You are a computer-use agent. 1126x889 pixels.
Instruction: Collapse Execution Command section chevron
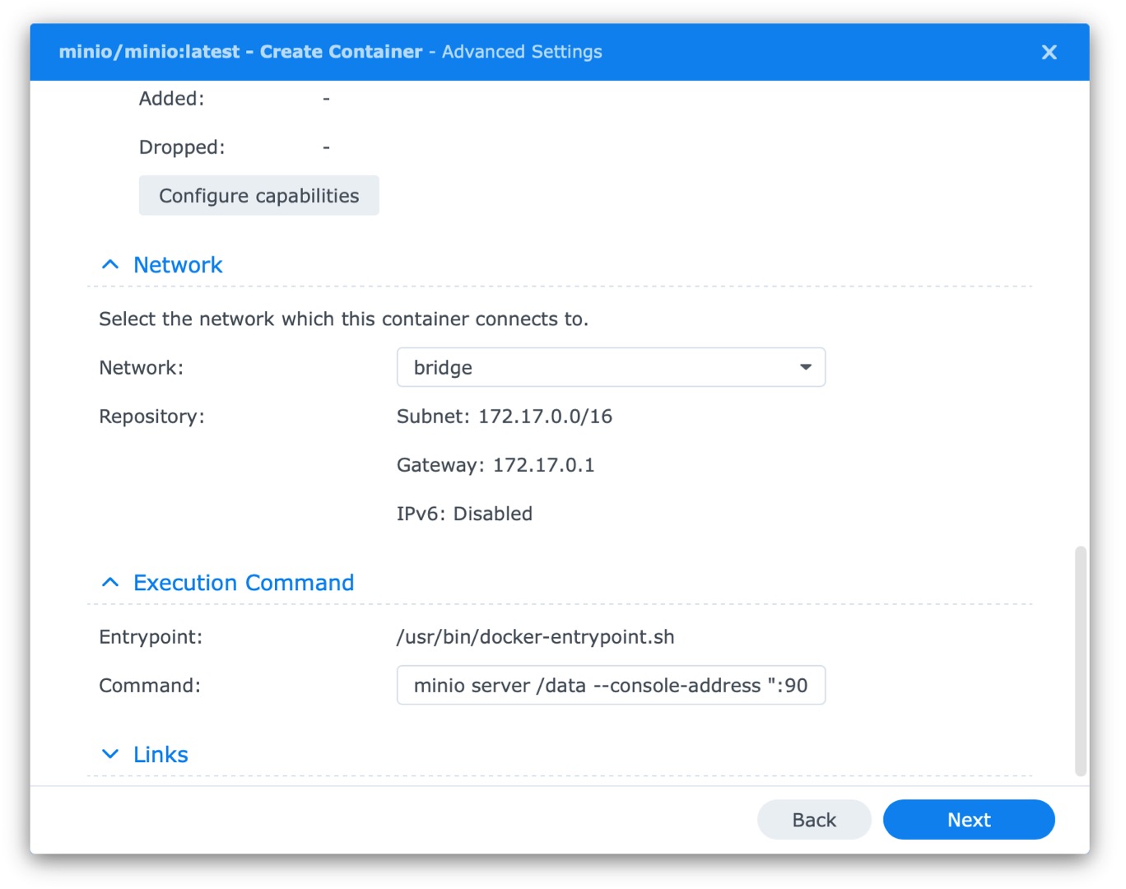coord(109,582)
